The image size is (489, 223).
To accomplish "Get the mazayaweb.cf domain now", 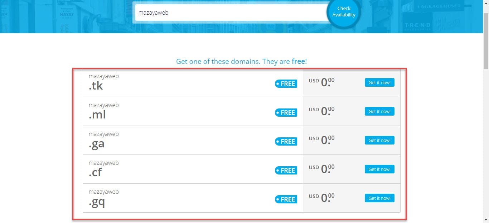I will (379, 169).
